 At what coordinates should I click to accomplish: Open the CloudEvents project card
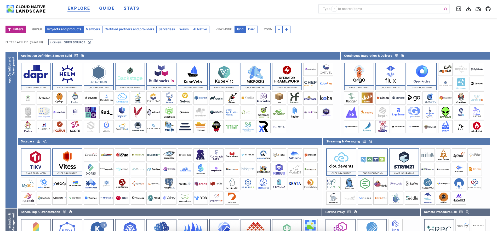pos(341,162)
